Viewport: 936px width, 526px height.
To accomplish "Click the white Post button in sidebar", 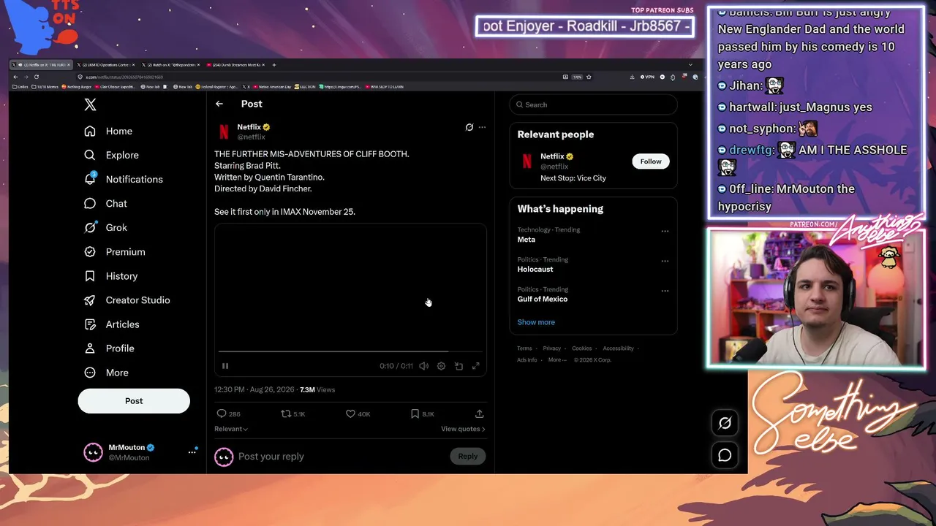I will 134,401.
